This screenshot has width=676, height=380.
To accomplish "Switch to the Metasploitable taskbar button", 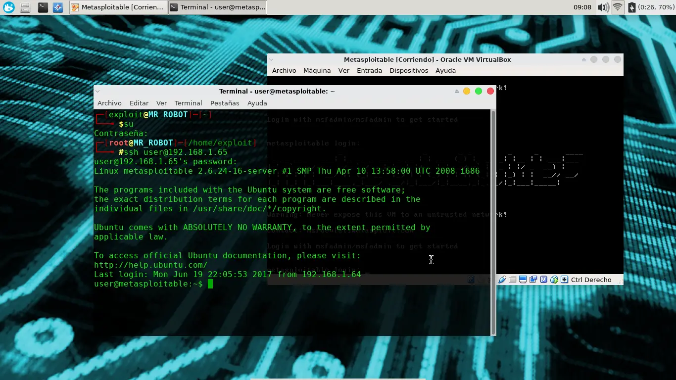I will [x=118, y=7].
